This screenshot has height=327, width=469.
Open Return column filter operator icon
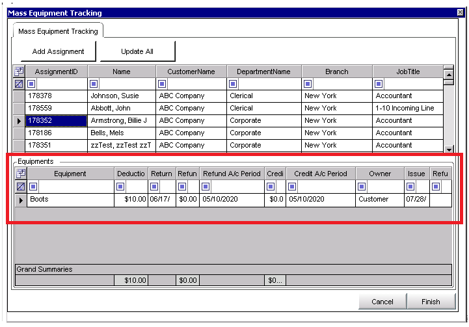[154, 187]
